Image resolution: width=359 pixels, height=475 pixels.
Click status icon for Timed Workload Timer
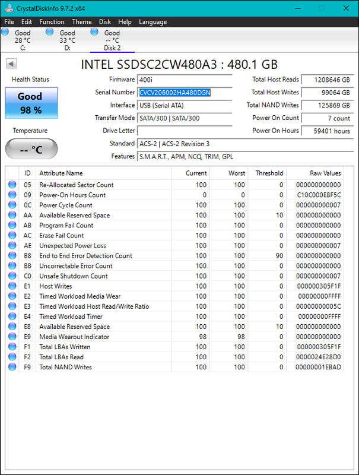pyautogui.click(x=12, y=316)
